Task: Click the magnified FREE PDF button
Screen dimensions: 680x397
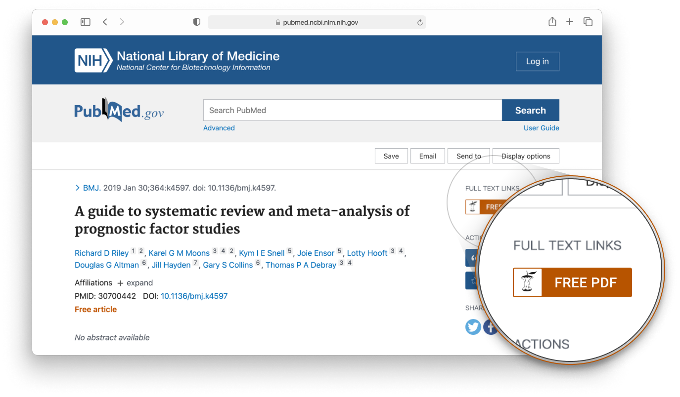Action: 572,282
